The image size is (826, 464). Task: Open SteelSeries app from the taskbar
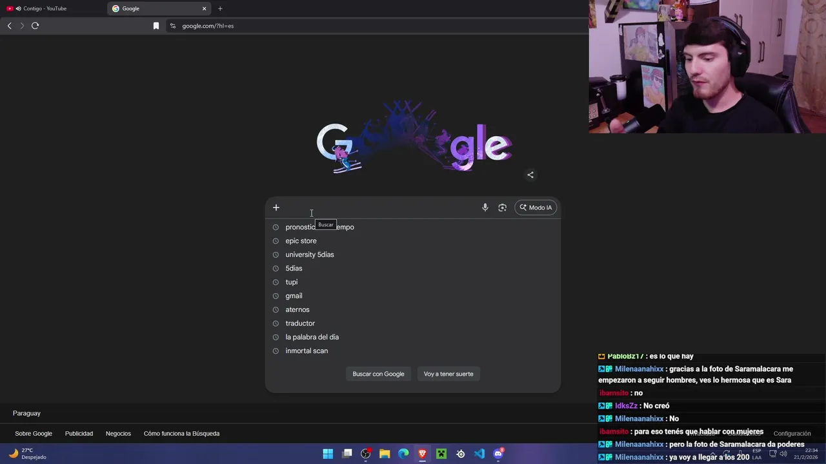click(x=460, y=454)
